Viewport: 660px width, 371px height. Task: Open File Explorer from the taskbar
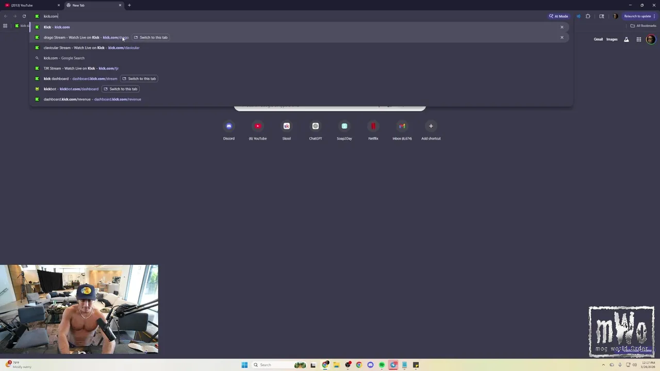336,365
